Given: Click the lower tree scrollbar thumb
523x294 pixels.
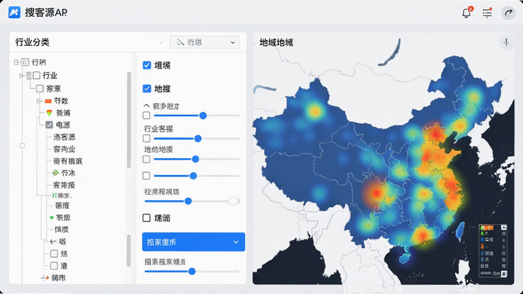Looking at the screenshot, I should point(129,251).
